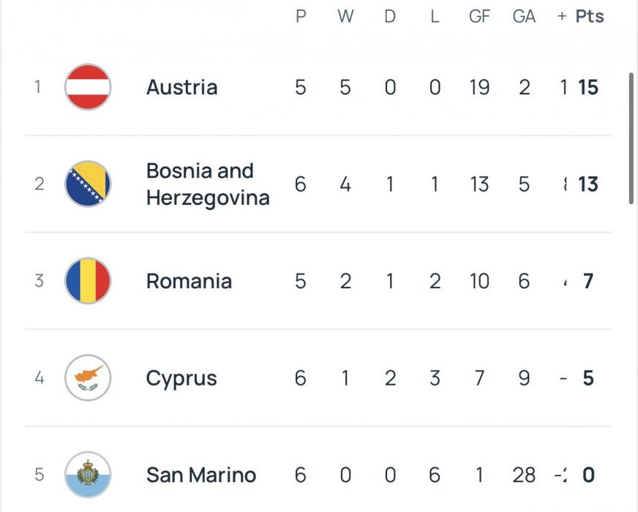Click the vertical scrollbar thumb
The width and height of the screenshot is (638, 512).
click(x=631, y=138)
